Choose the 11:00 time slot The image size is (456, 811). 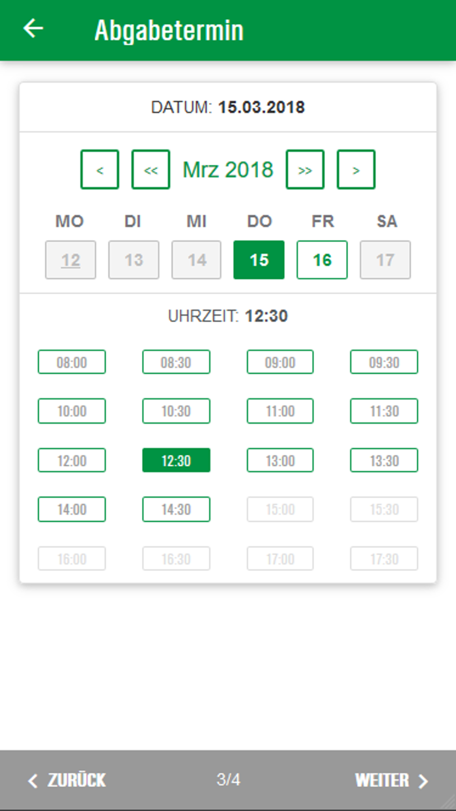point(280,411)
